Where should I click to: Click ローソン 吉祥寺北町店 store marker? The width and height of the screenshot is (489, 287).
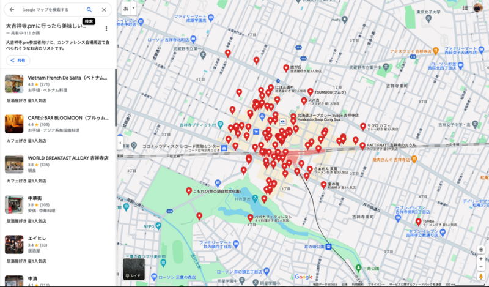click(193, 40)
